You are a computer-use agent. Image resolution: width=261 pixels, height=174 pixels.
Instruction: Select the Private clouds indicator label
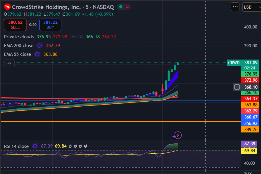(19, 37)
